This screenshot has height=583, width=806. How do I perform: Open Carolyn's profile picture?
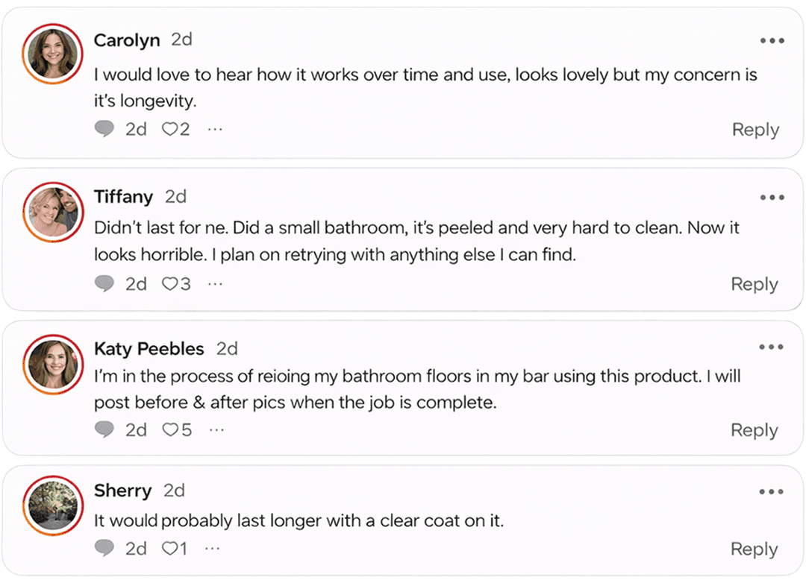(x=52, y=53)
